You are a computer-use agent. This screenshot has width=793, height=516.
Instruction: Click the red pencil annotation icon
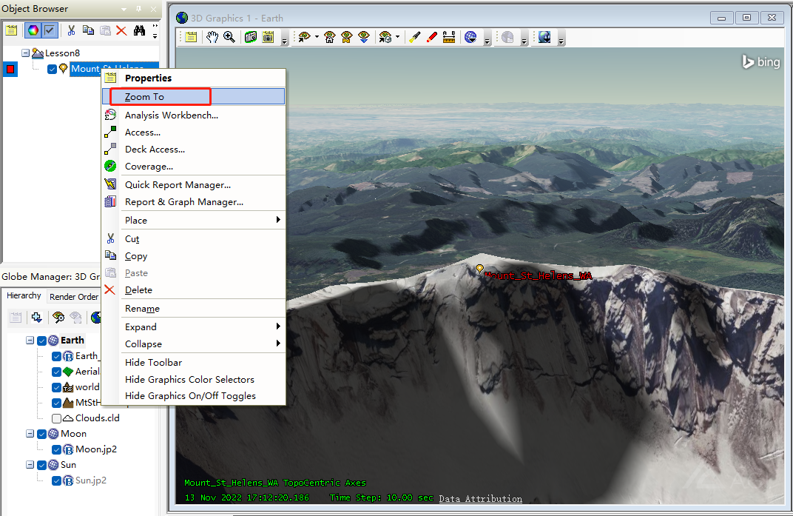tap(432, 37)
